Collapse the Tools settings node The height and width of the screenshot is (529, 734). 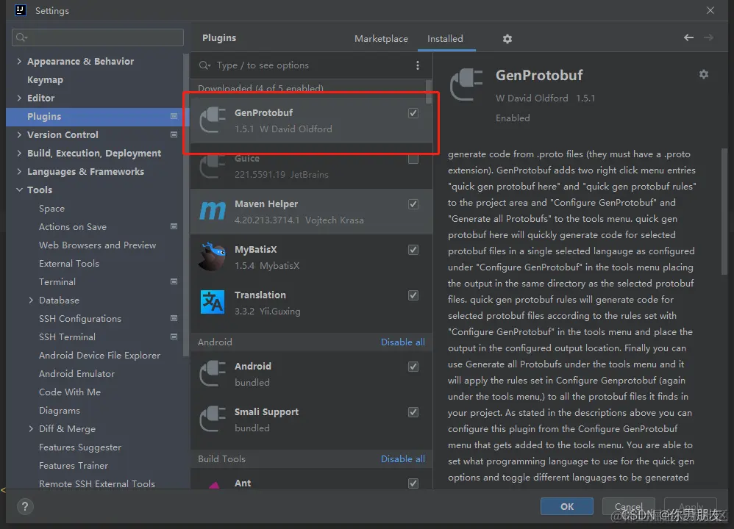tap(19, 190)
